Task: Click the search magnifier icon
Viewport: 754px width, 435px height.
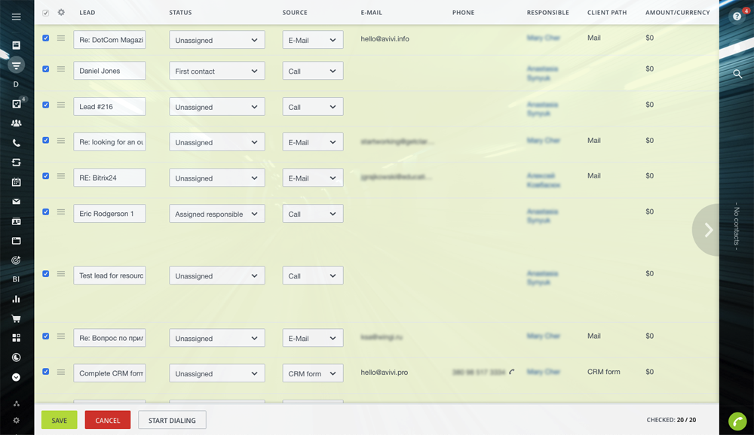Action: (737, 74)
